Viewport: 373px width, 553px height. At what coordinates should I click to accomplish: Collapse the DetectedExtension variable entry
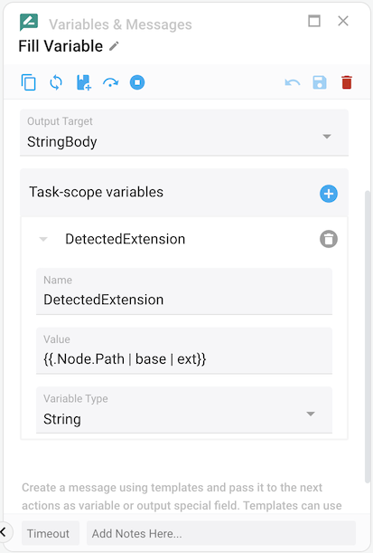(43, 239)
